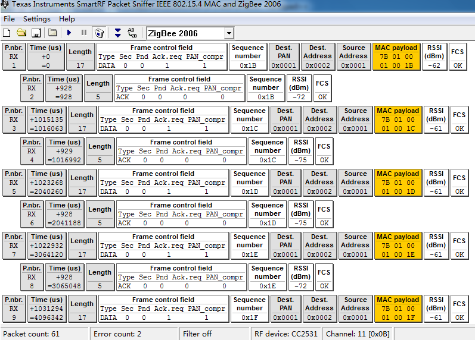The height and width of the screenshot is (343, 475).
Task: Click packet 1 P.nbr. RX cell
Action: [14, 56]
